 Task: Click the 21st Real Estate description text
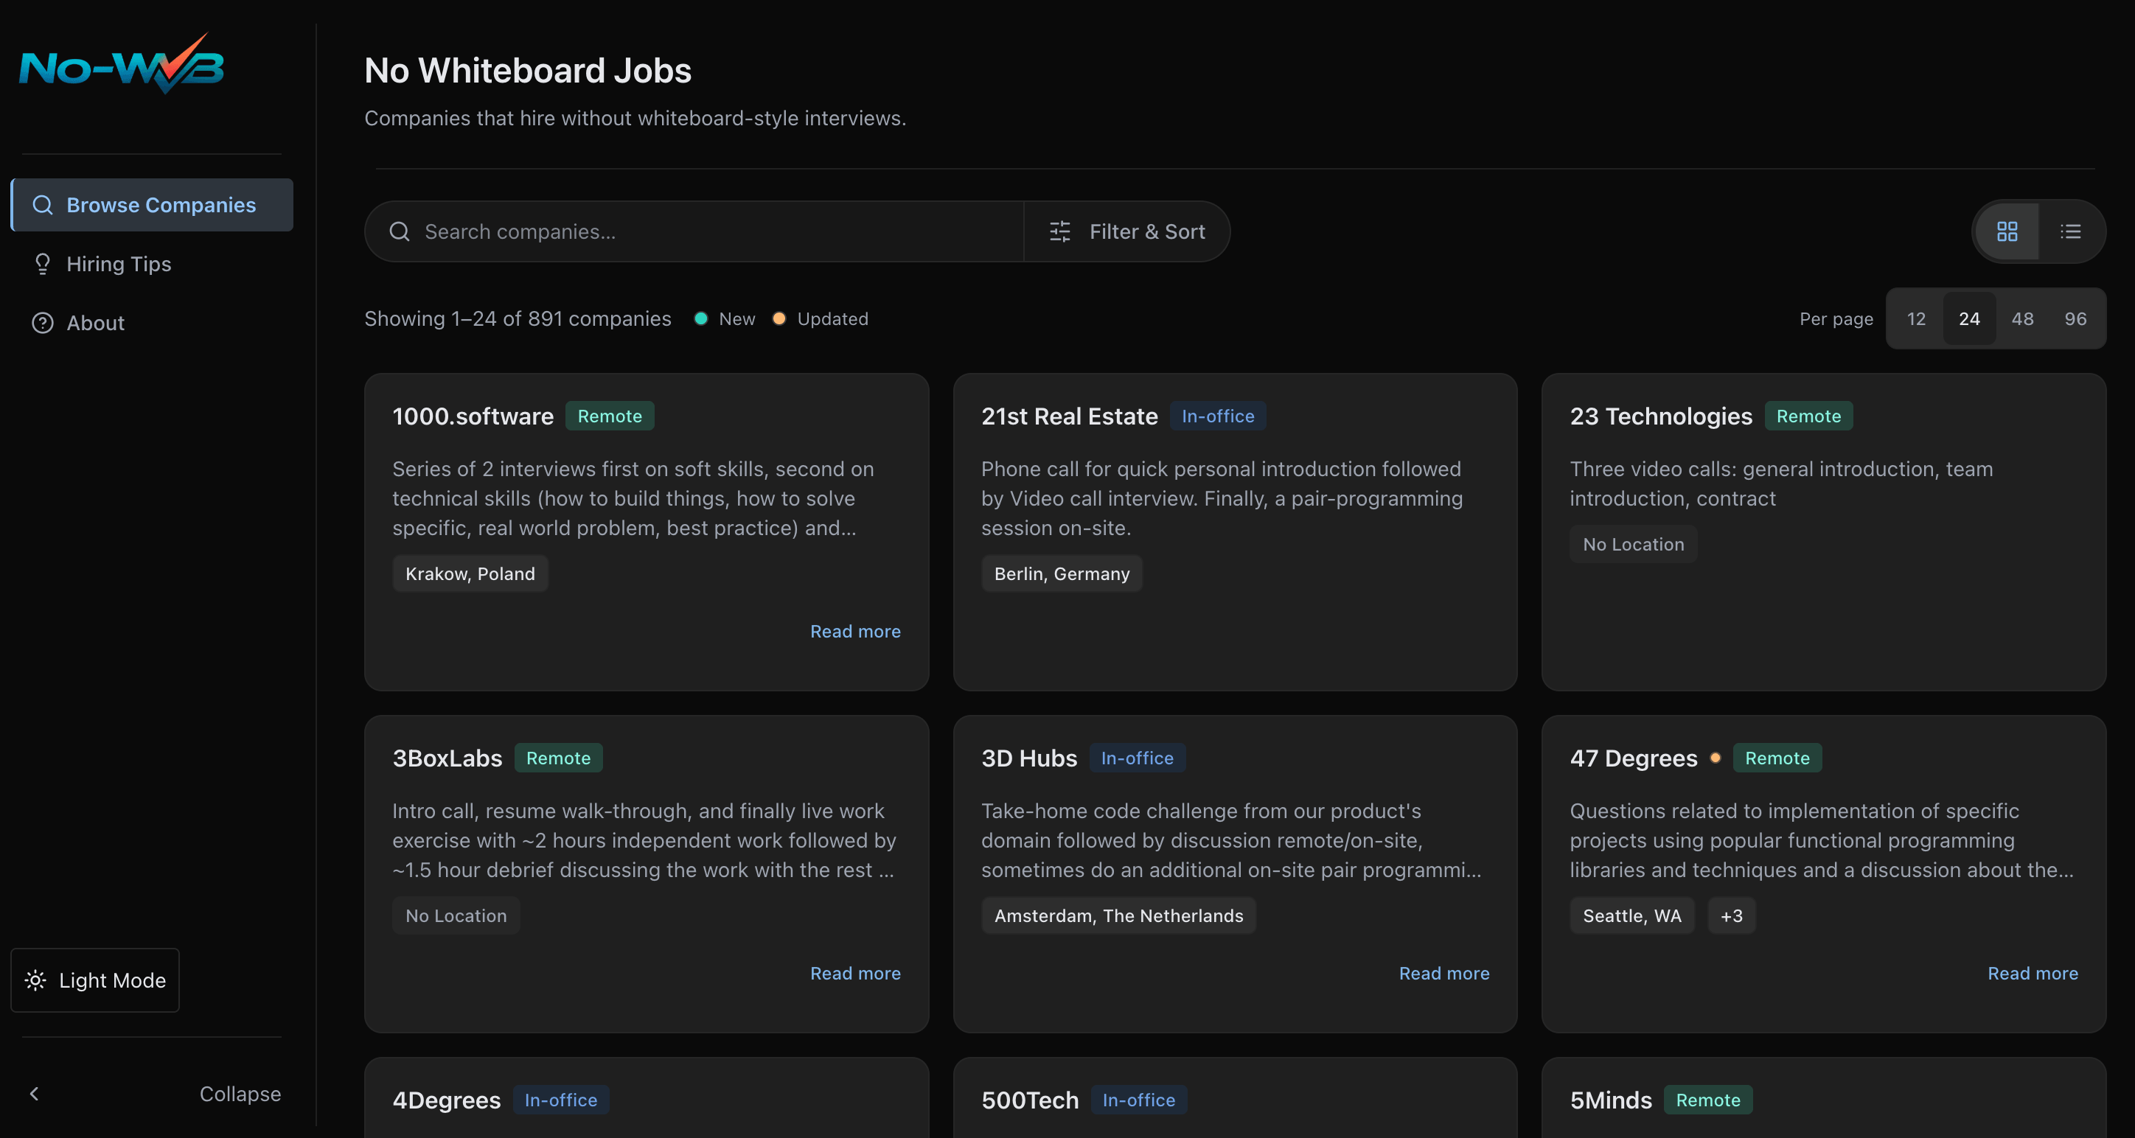coord(1222,498)
